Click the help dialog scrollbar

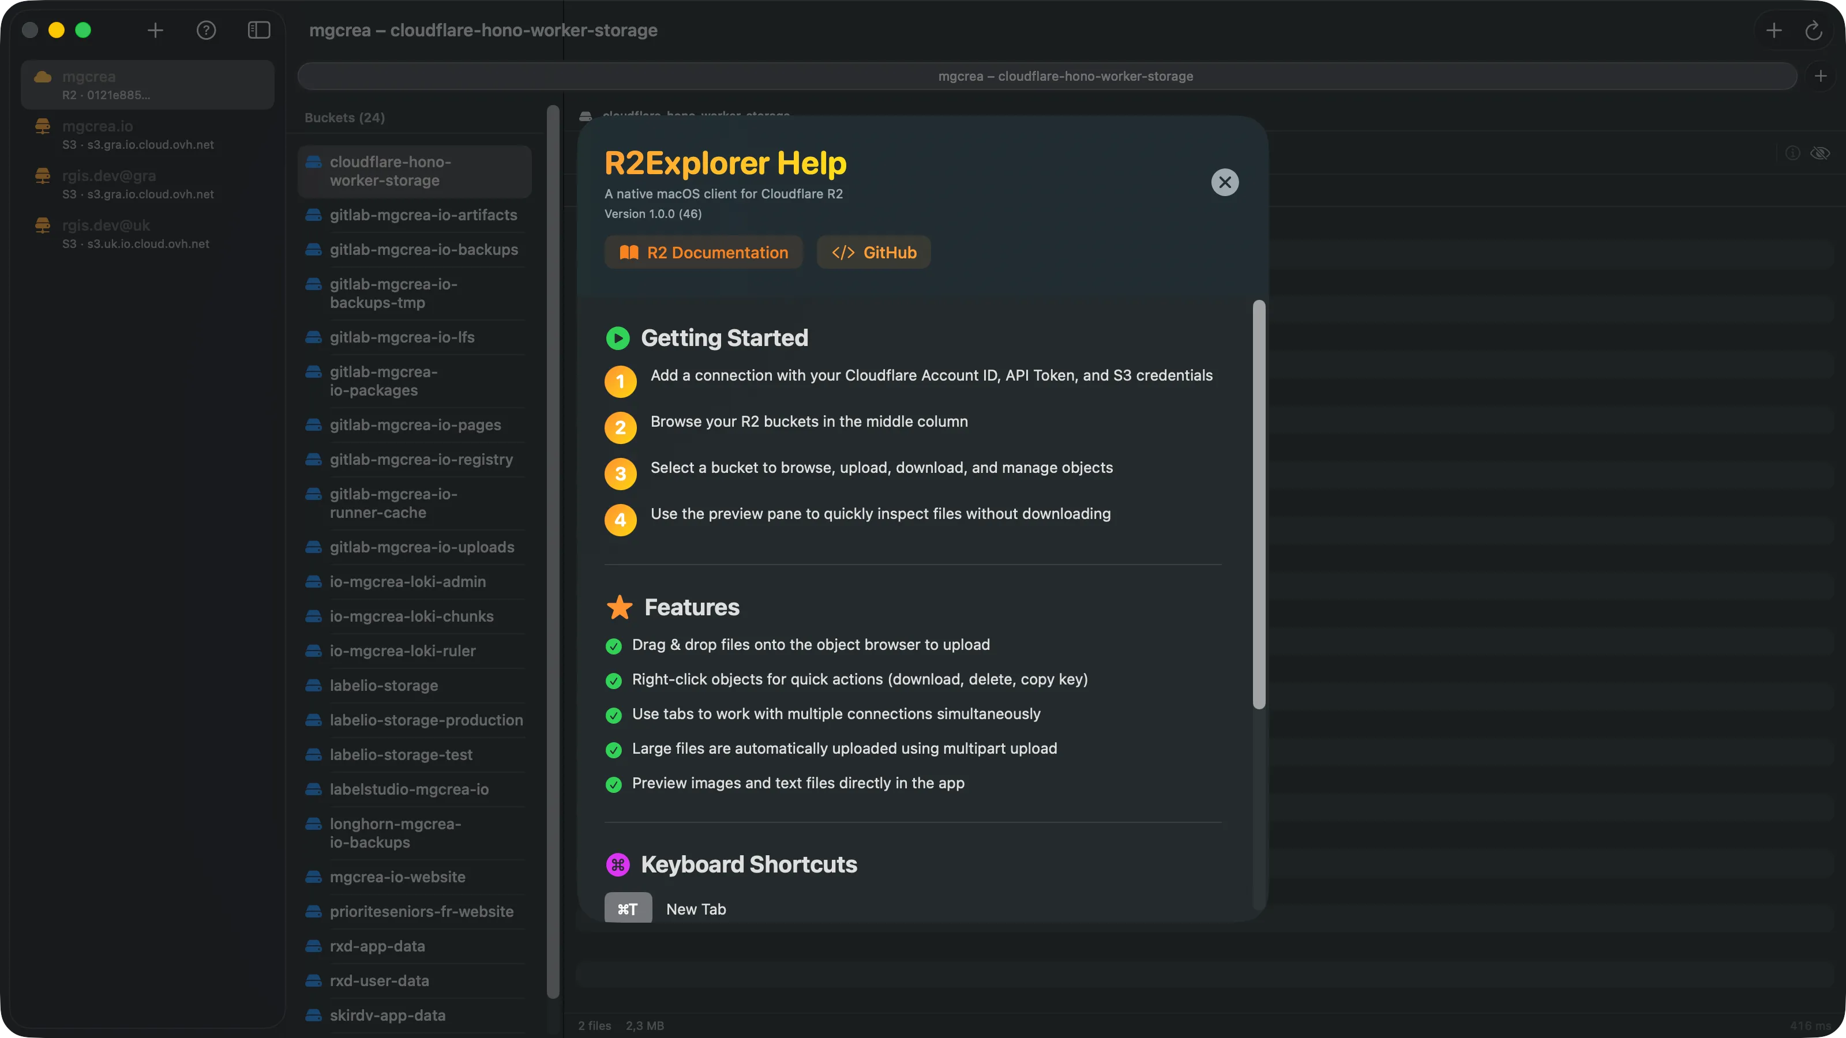[1258, 505]
